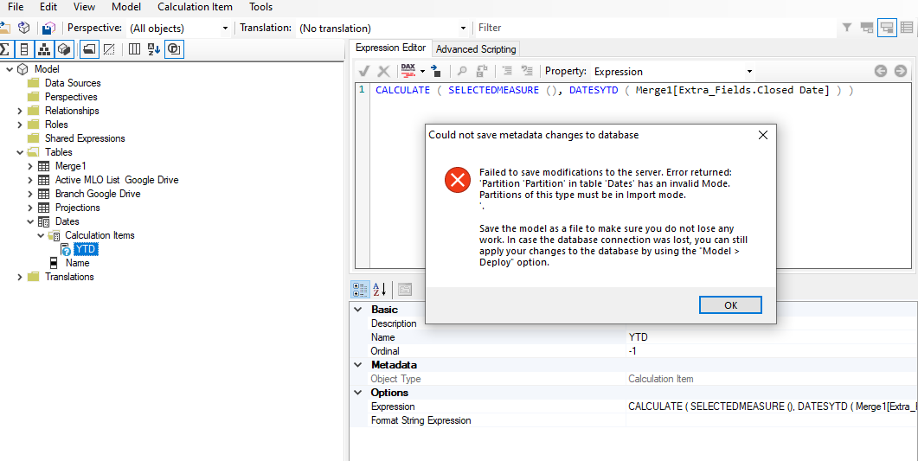Click the A-Z sort alphabetically icon
918x461 pixels.
[153, 49]
